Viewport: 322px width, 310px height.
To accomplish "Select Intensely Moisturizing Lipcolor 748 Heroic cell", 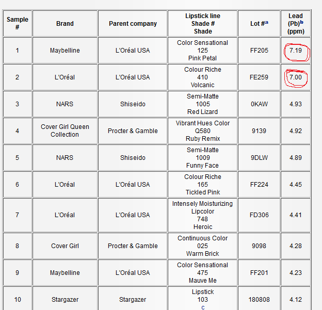I will pos(203,215).
